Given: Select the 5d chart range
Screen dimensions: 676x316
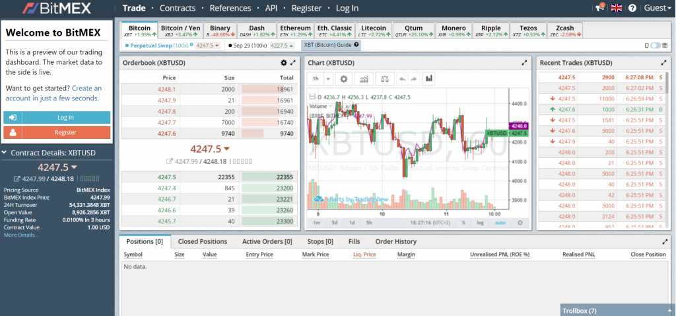Looking at the screenshot, I should click(x=335, y=223).
